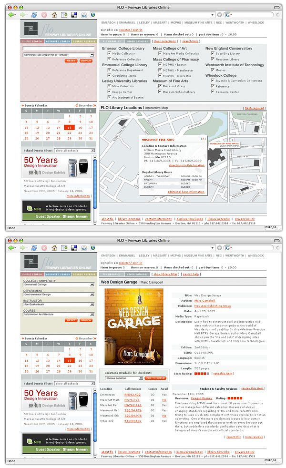This screenshot has width=286, height=468.
Task: Toggle Wentworth Movies checkbox
Action: click(x=213, y=70)
